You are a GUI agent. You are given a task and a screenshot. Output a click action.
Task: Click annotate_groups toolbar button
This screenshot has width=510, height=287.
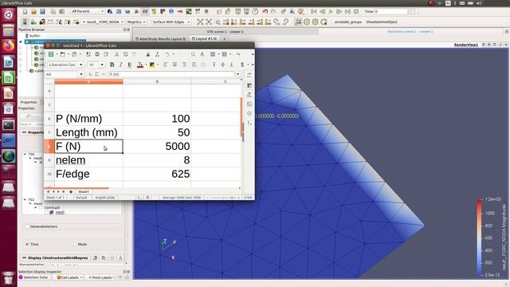pos(348,22)
